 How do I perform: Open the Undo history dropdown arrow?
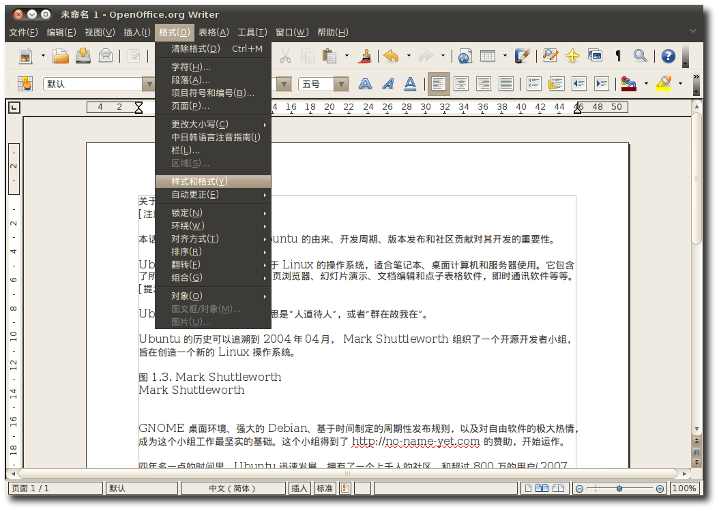point(409,57)
